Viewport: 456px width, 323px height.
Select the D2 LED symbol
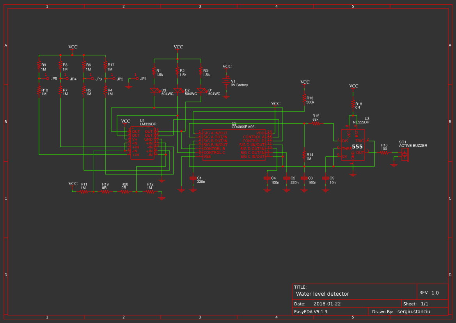point(178,91)
